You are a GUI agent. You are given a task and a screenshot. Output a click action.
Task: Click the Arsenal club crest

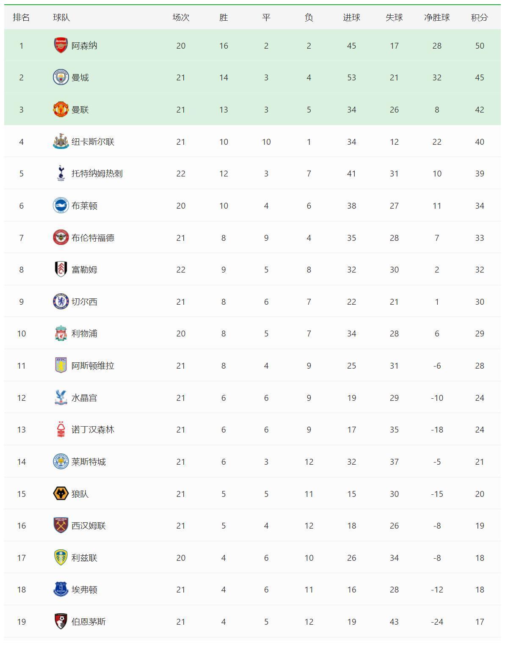click(x=61, y=45)
